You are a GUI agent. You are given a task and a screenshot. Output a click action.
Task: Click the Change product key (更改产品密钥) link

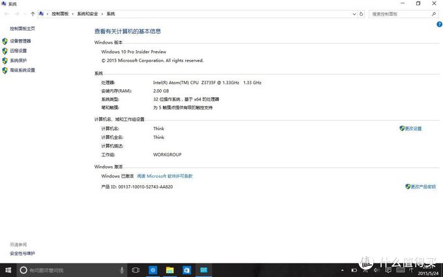(x=423, y=186)
